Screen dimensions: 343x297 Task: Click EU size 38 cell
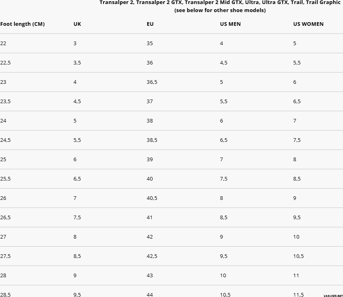150,121
